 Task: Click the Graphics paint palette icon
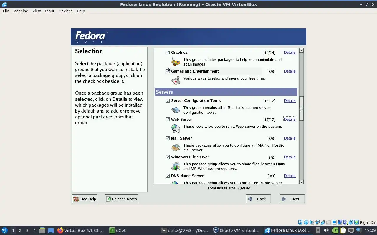[x=176, y=62]
